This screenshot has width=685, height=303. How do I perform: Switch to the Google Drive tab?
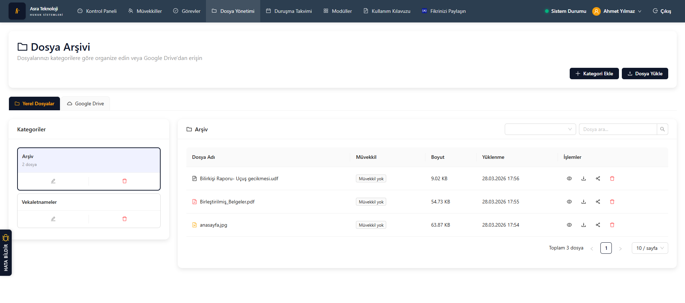click(x=86, y=103)
